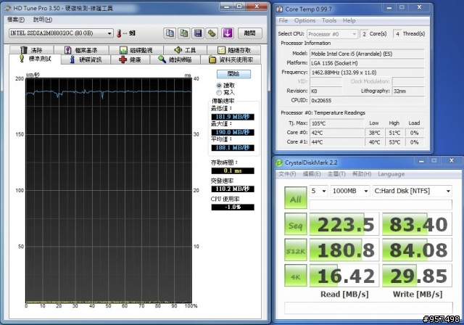Click the 4K write result 29.85
Viewport: 464px width, 325px height.
click(x=418, y=276)
